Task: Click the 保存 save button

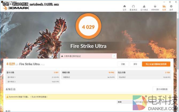Action: click(x=135, y=64)
